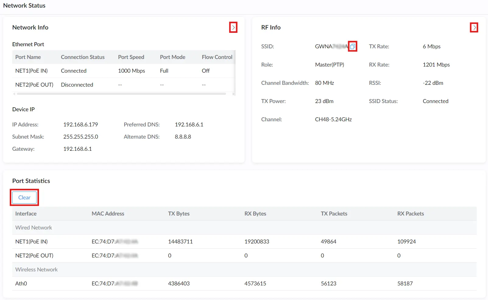The image size is (488, 300).
Task: Click the Ethernet Port table horizontal scrollbar
Action: click(x=121, y=94)
